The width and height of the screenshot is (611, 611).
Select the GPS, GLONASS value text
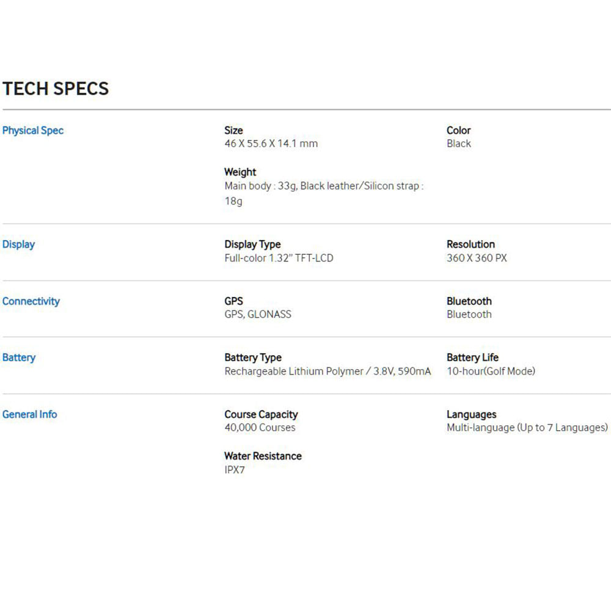(x=258, y=314)
